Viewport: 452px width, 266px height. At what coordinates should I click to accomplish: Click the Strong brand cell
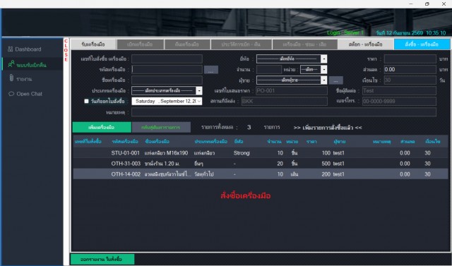pos(242,153)
